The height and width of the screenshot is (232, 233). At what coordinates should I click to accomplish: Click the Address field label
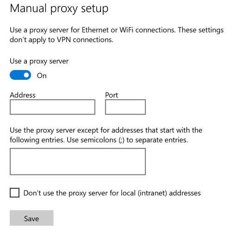pyautogui.click(x=23, y=95)
